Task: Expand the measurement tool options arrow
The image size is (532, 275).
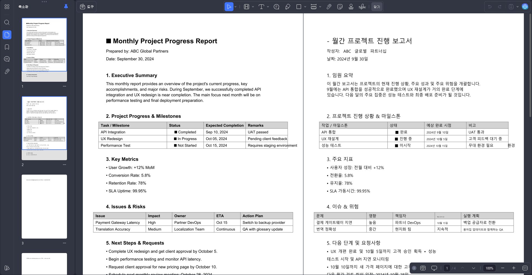Action: click(320, 7)
